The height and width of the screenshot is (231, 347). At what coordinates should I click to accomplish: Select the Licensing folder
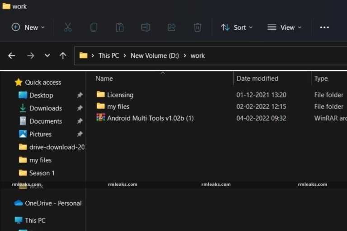[120, 95]
